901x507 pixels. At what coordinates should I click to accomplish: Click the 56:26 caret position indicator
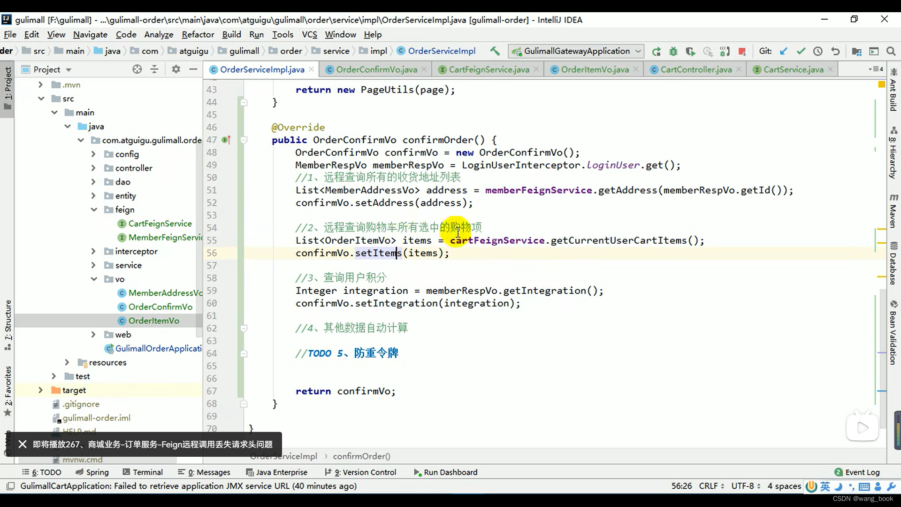tap(681, 486)
